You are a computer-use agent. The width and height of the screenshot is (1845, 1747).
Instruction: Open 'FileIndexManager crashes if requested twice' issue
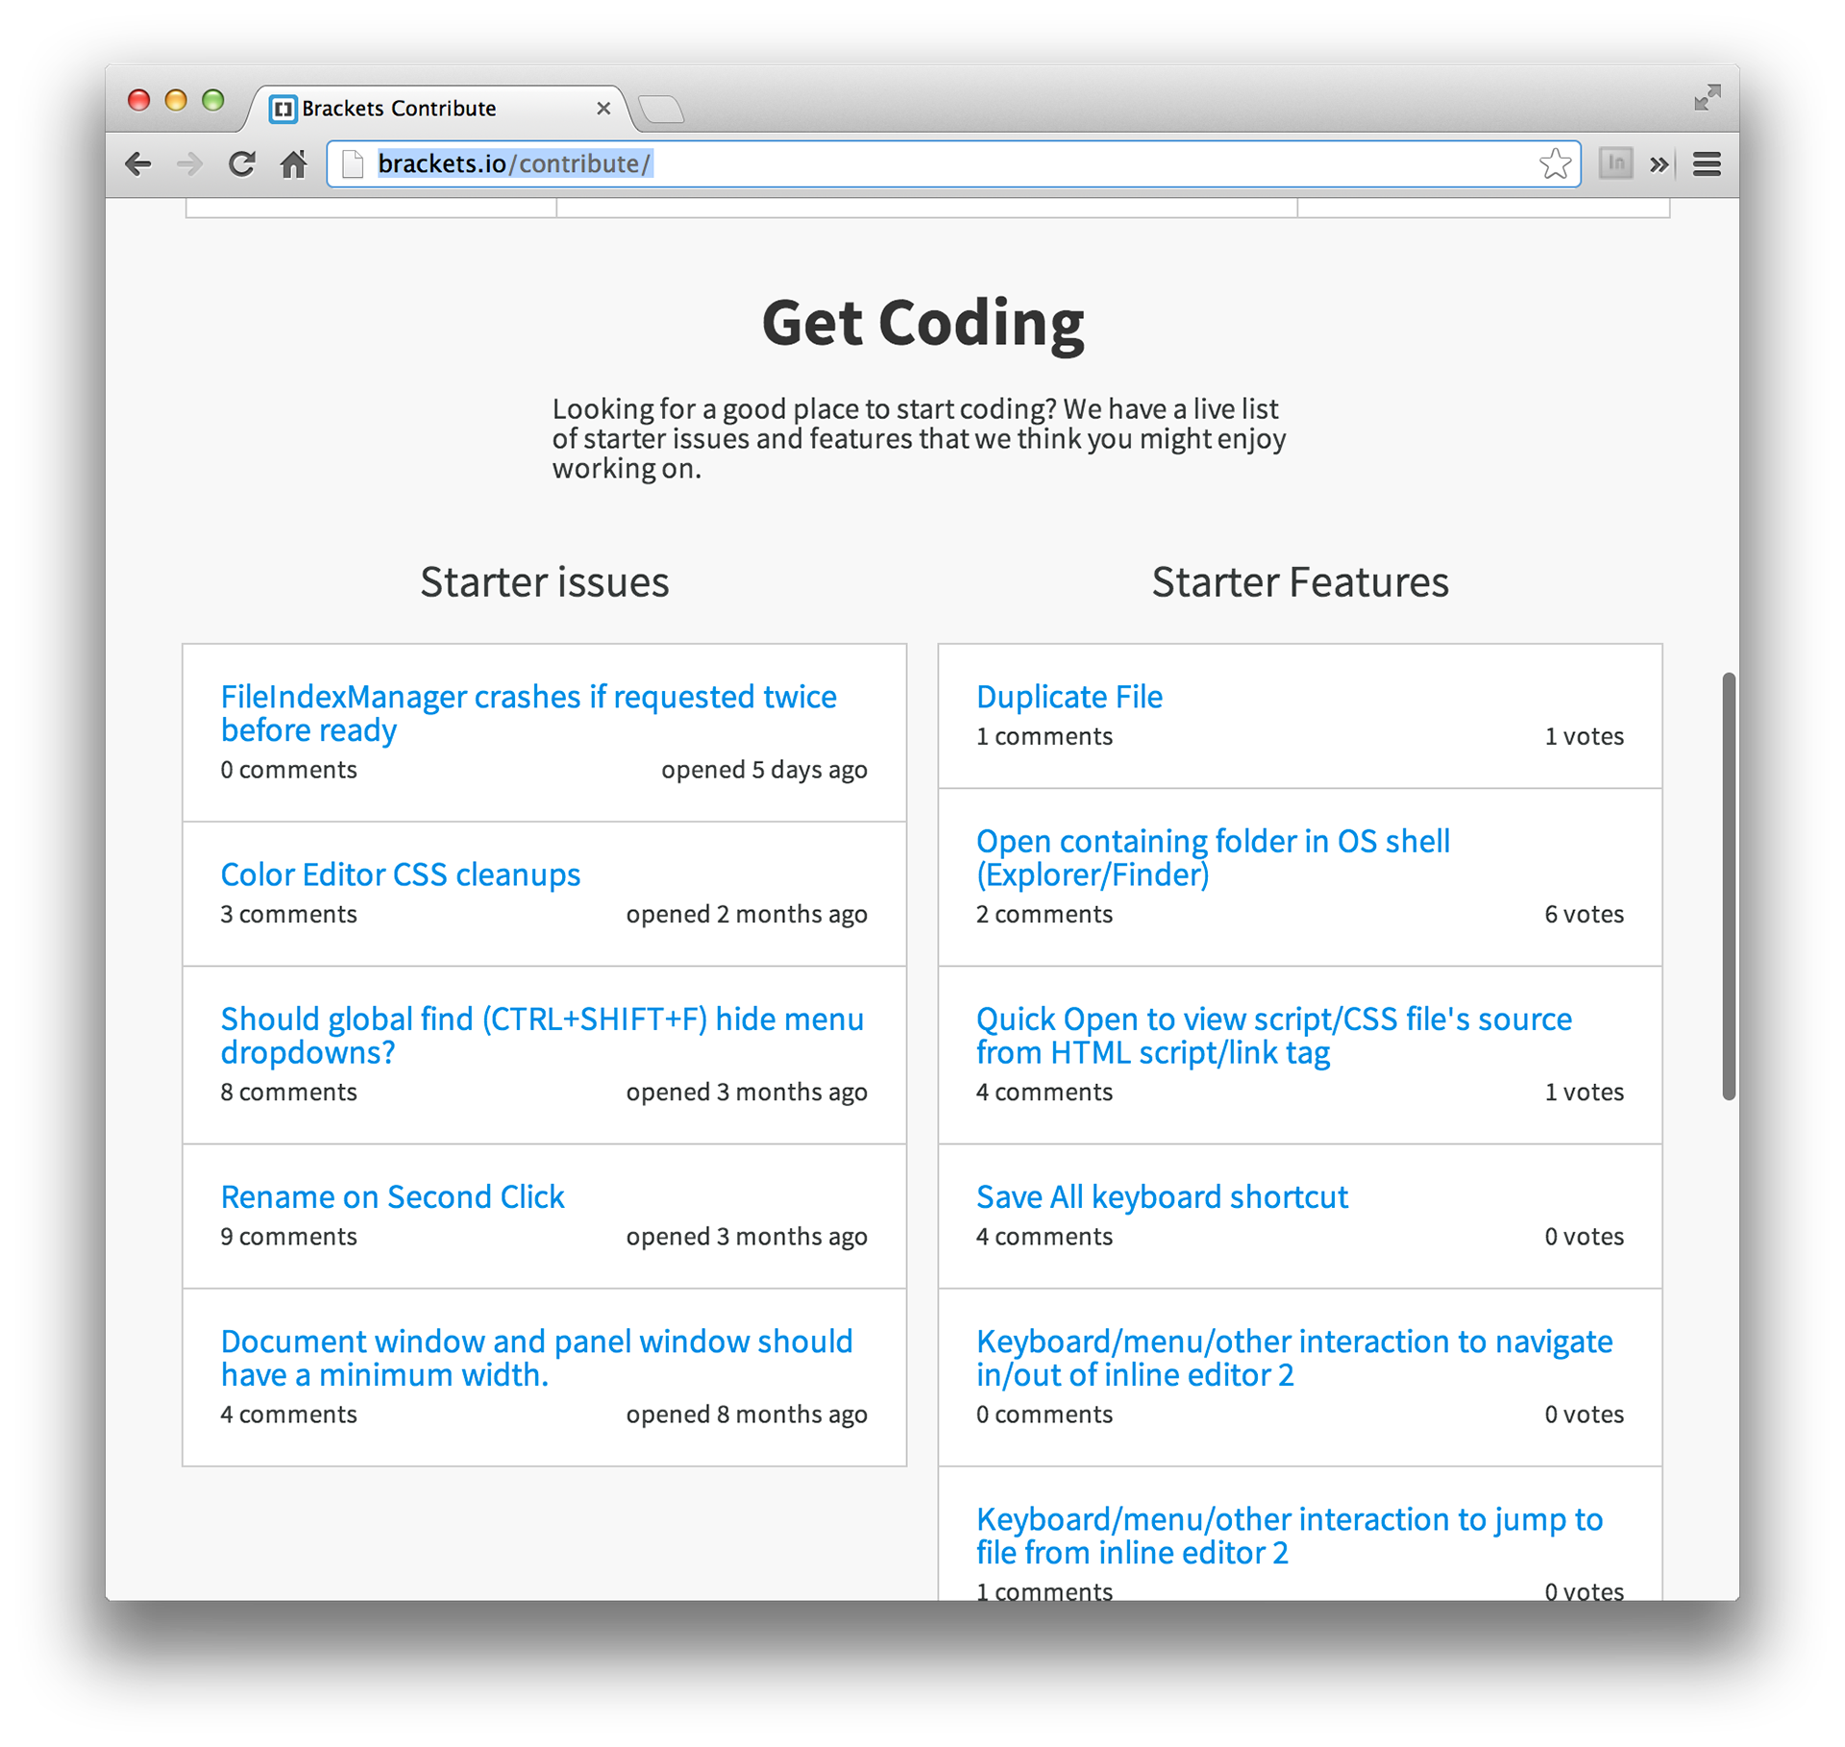[x=529, y=713]
